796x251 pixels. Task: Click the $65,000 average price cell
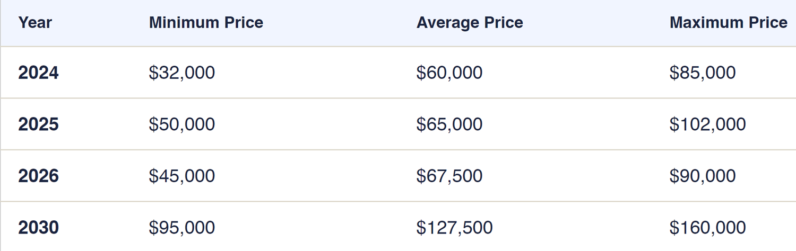point(449,124)
